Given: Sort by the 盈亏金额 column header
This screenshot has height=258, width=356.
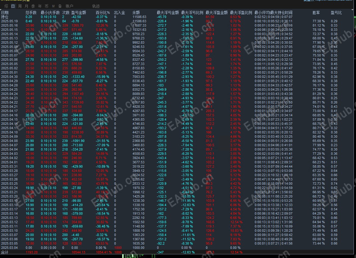Looking at the screenshot, I should 78,13.
